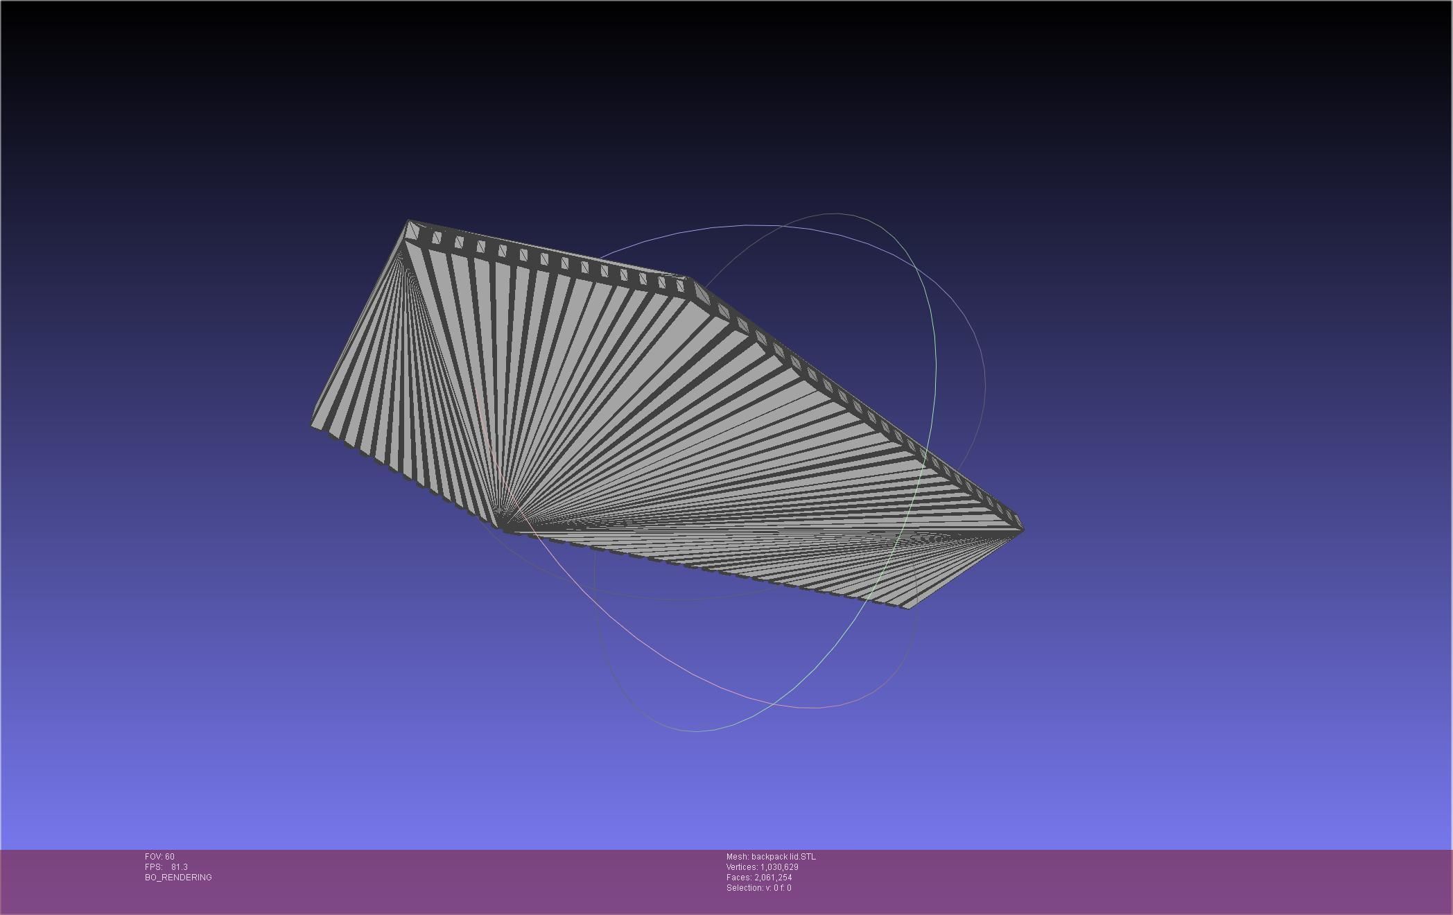1453x915 pixels.
Task: Click the FOV: 60 readout
Action: (159, 857)
